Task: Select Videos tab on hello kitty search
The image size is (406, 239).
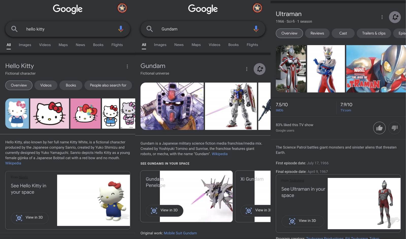Action: (x=45, y=45)
